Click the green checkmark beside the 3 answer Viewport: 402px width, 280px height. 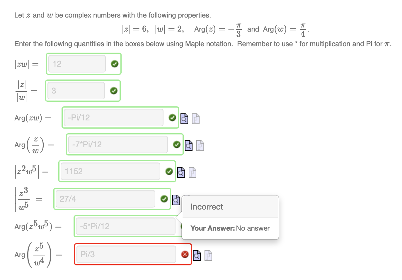(x=114, y=91)
